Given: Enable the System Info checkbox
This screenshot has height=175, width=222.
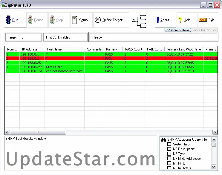Looking at the screenshot, I should [x=169, y=144].
